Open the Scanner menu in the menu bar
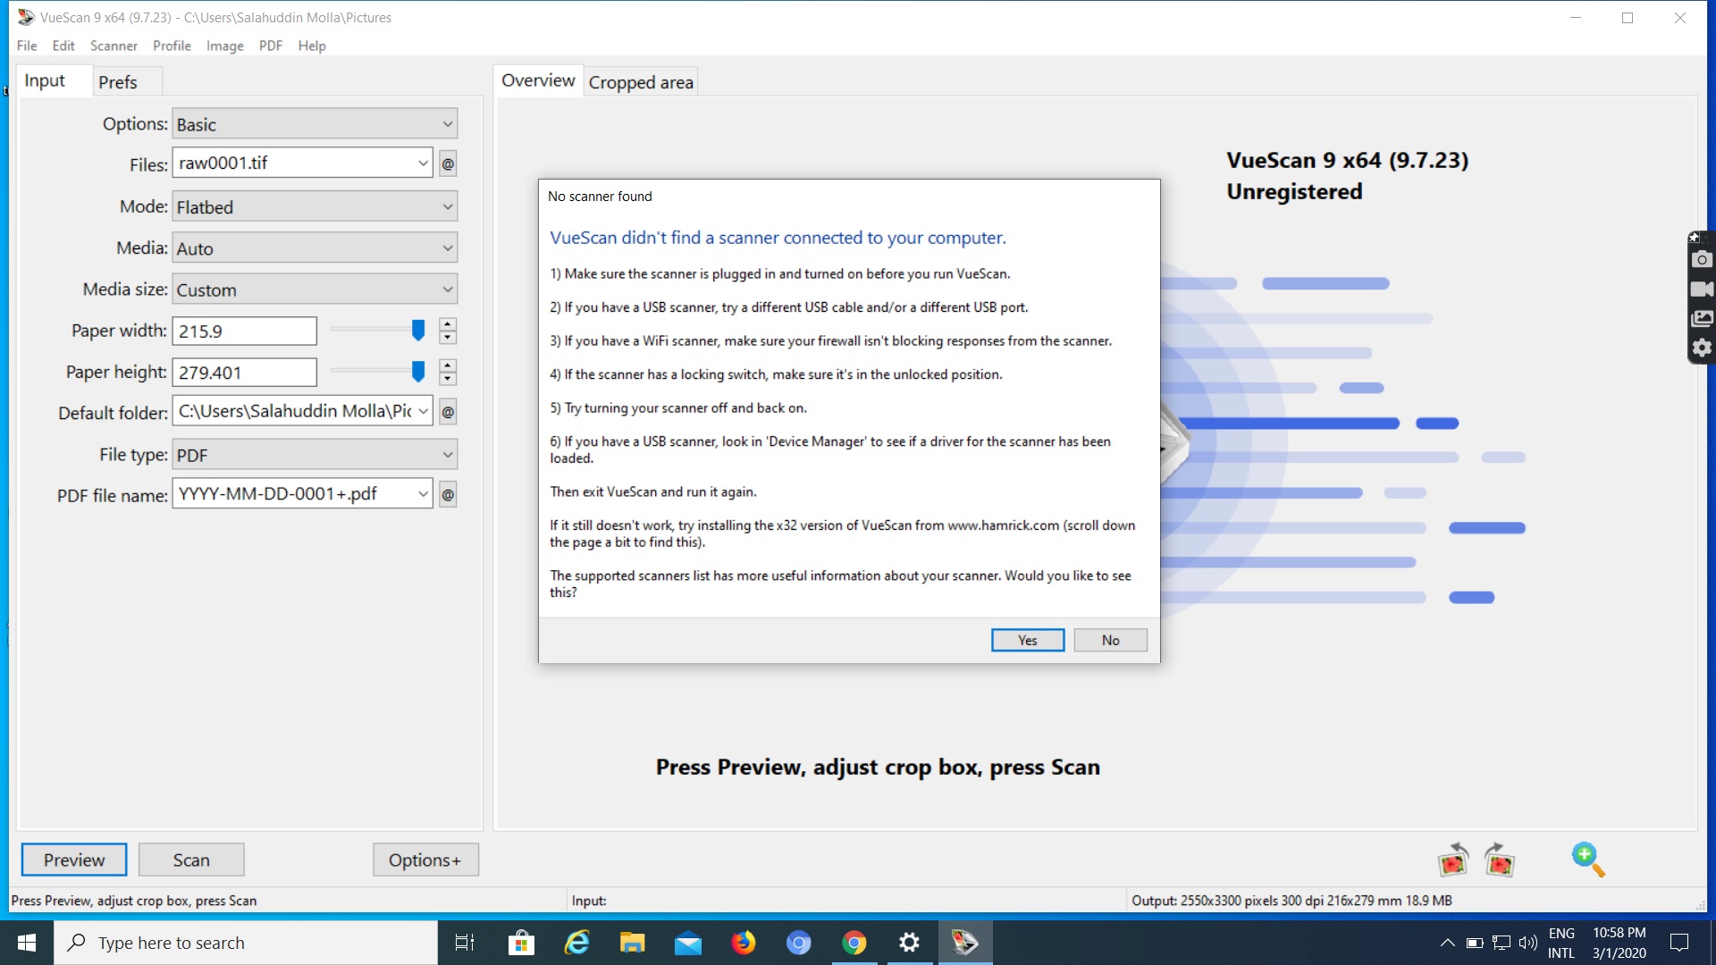1716x965 pixels. (x=114, y=45)
